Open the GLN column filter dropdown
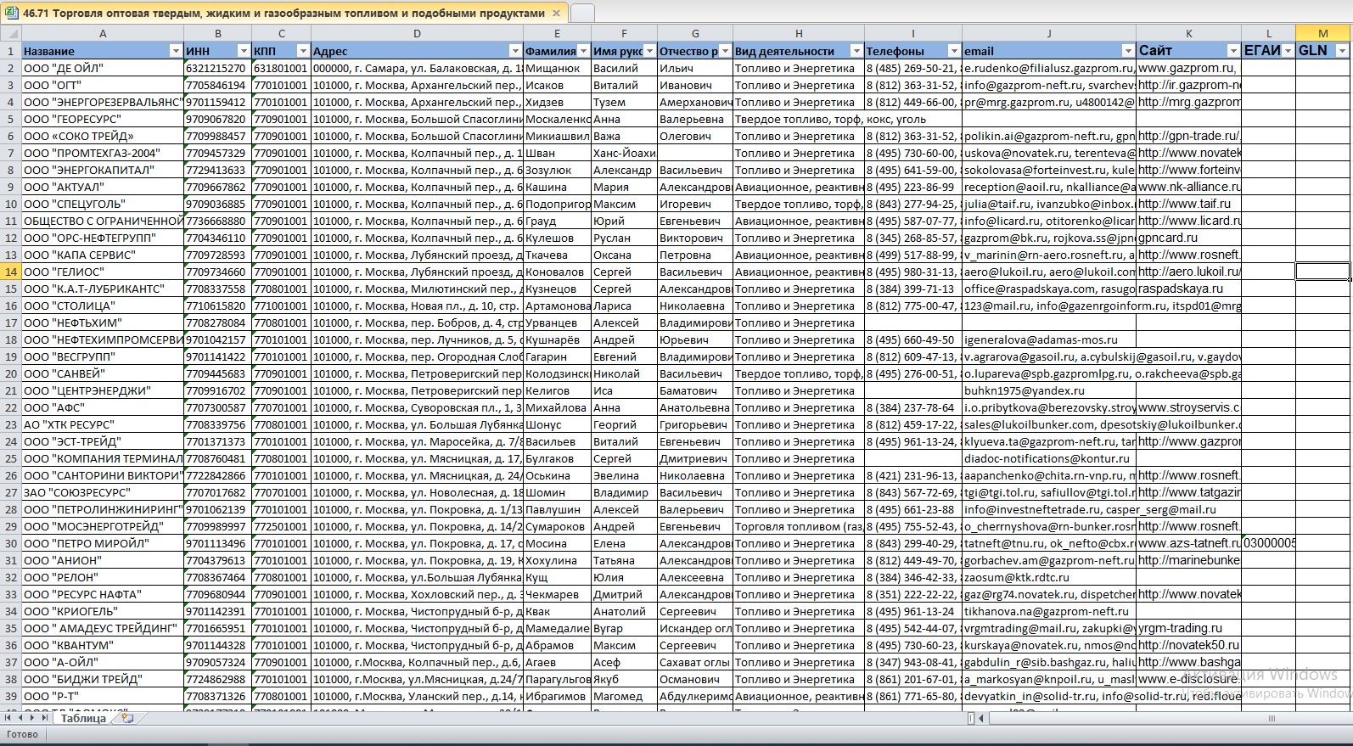The height and width of the screenshot is (746, 1353). point(1342,51)
